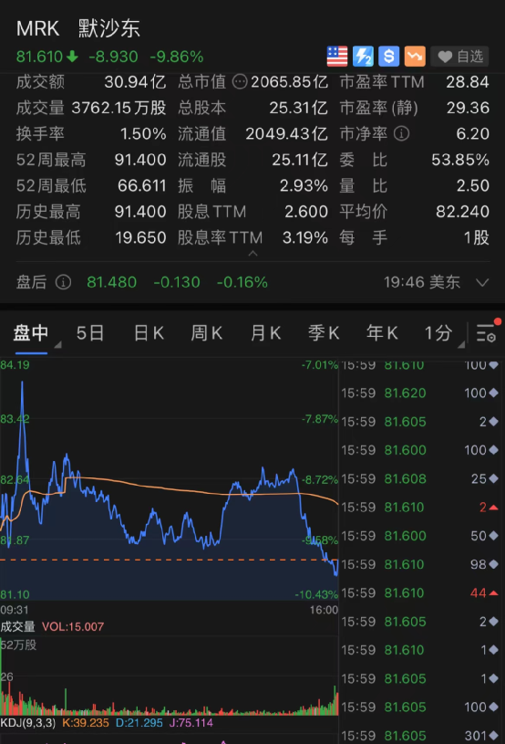Tap the 历史最低 19.650 value
Image resolution: width=505 pixels, height=744 pixels.
pyautogui.click(x=140, y=237)
